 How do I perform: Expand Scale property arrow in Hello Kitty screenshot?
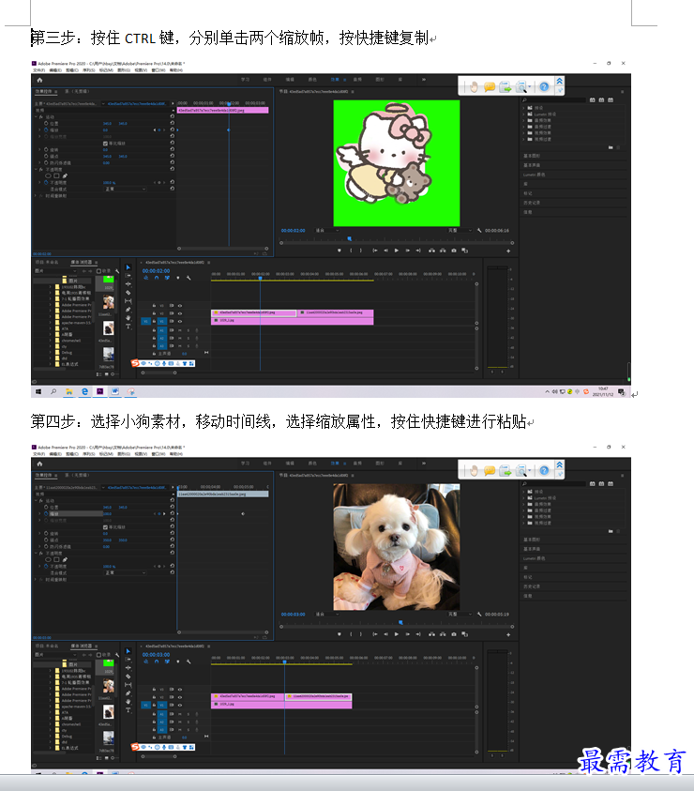39,129
